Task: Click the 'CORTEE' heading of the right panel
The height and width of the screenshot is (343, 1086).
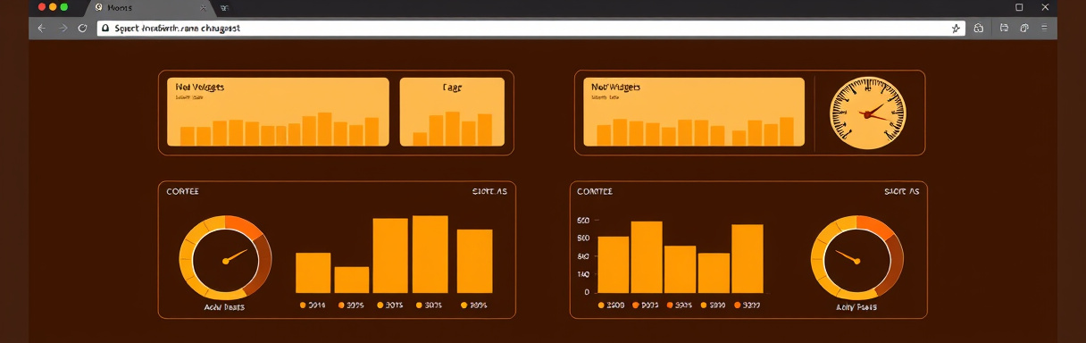Action: point(595,192)
